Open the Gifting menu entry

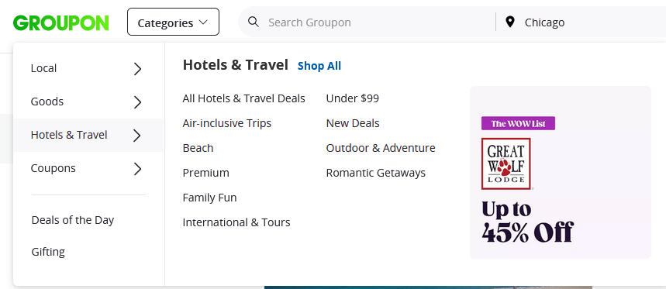48,252
